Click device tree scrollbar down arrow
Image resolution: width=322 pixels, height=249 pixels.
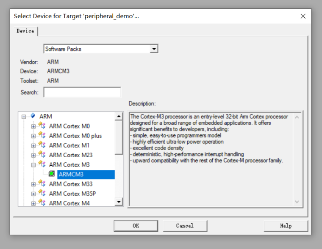pos(119,202)
